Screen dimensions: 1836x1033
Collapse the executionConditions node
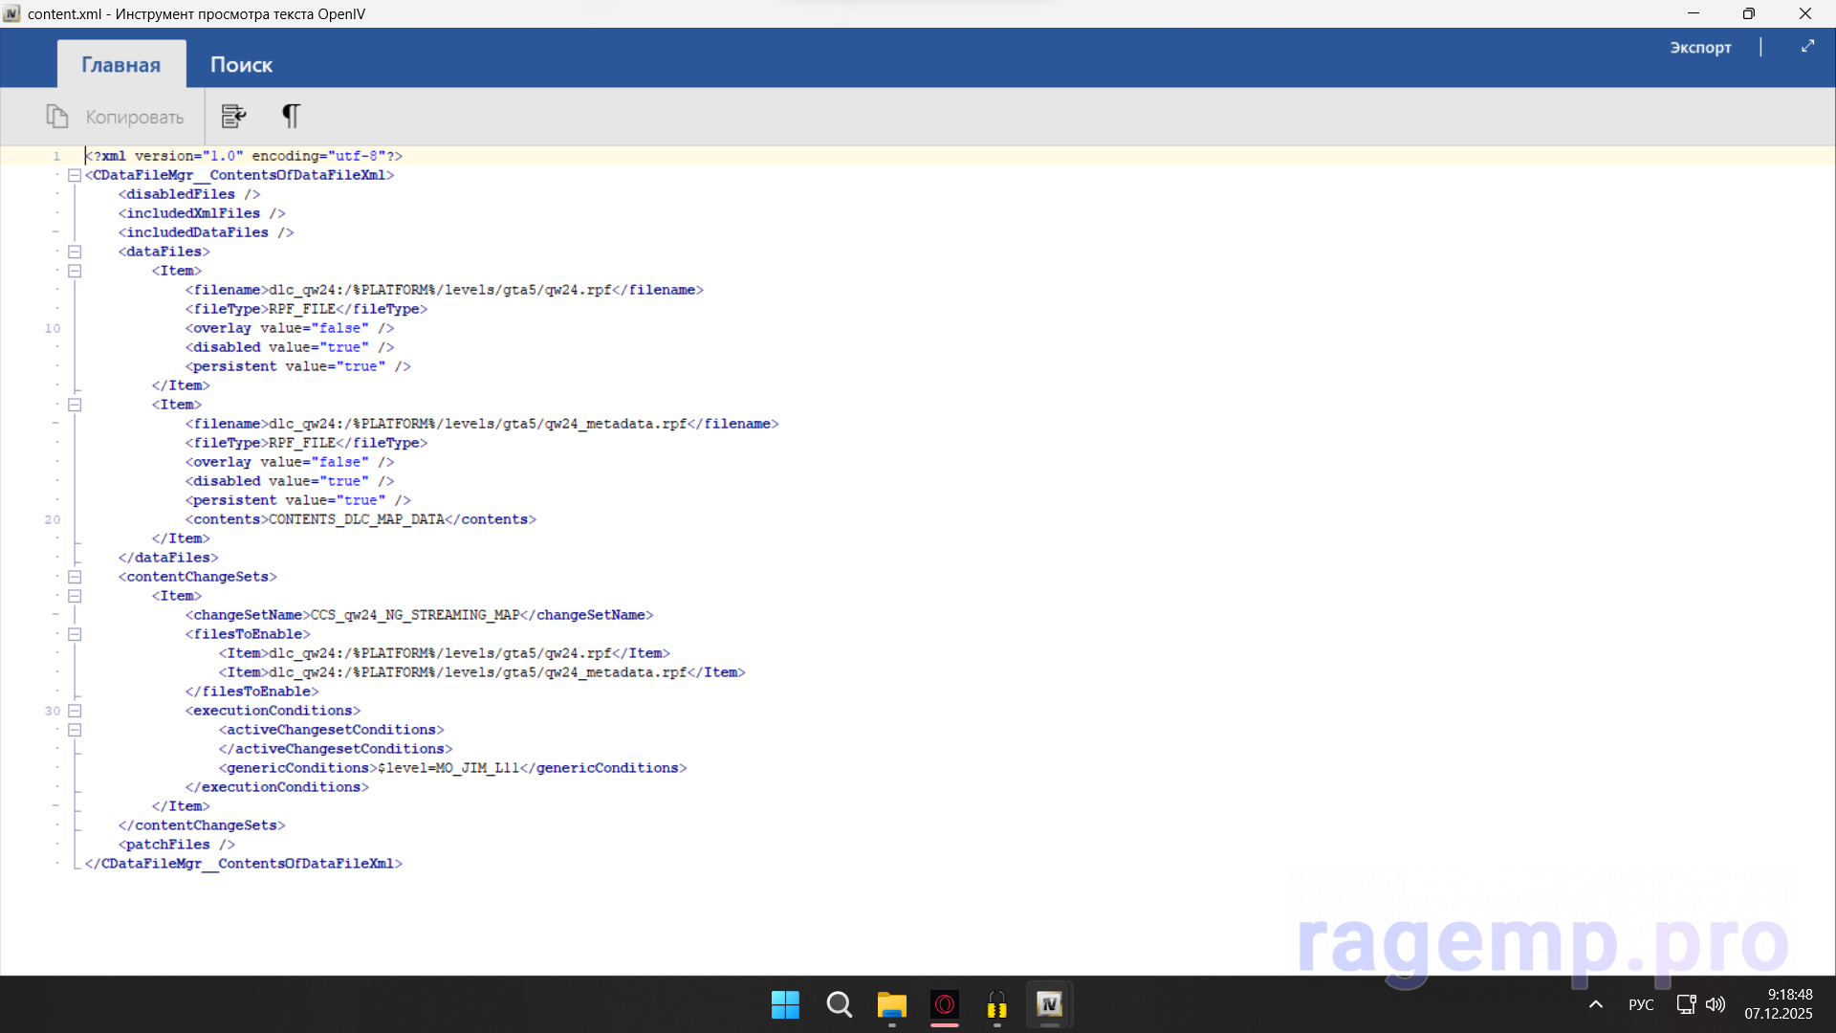[x=75, y=711]
